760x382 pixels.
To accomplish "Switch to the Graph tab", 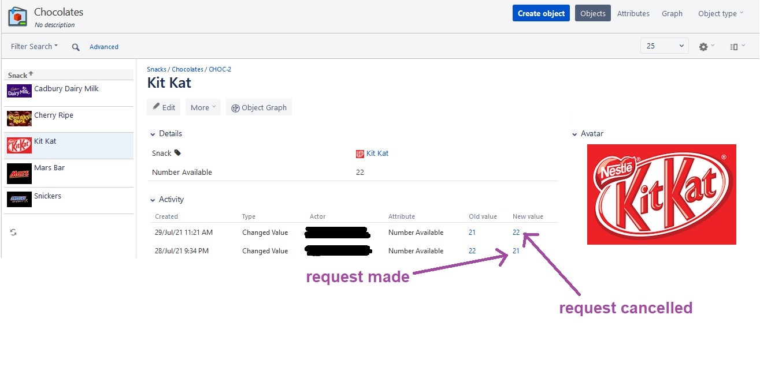I will point(672,13).
